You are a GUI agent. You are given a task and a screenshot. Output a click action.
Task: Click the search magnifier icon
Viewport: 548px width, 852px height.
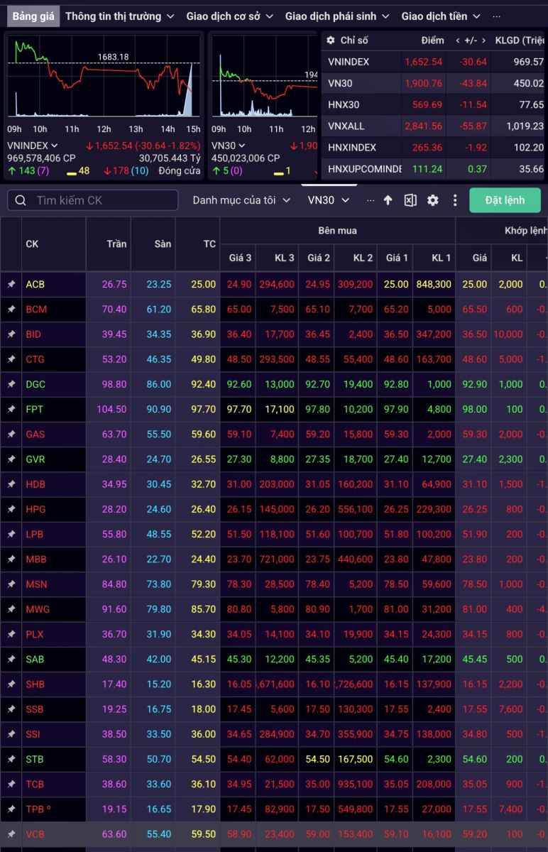(x=21, y=200)
